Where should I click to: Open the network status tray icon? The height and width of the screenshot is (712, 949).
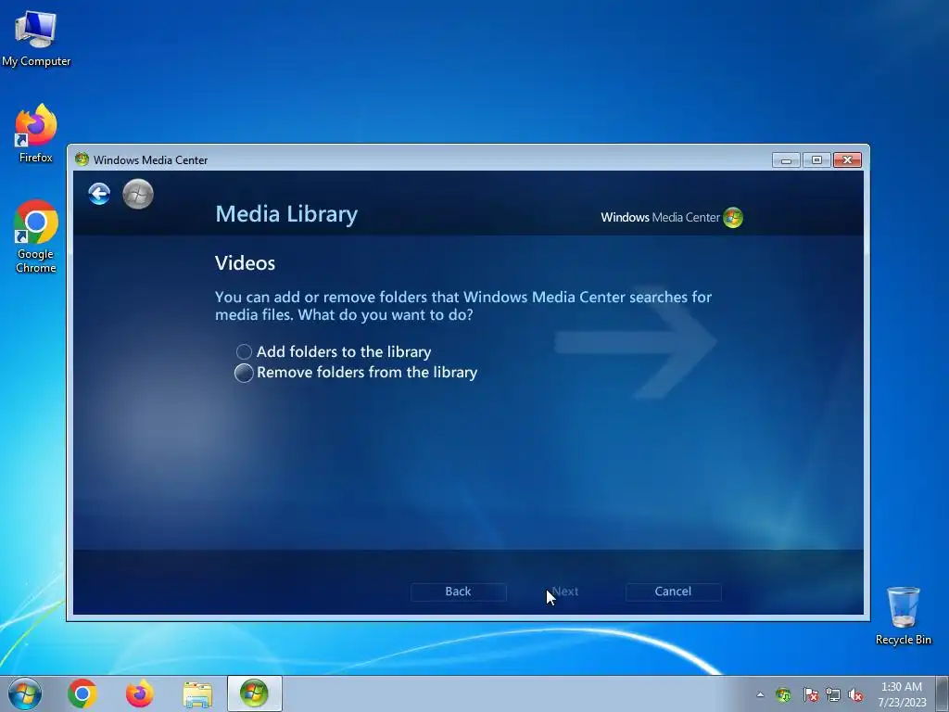click(x=833, y=694)
